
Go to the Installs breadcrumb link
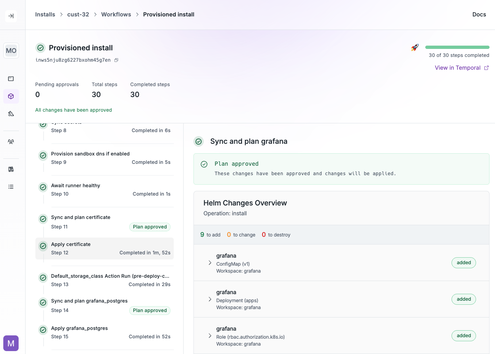pos(45,14)
